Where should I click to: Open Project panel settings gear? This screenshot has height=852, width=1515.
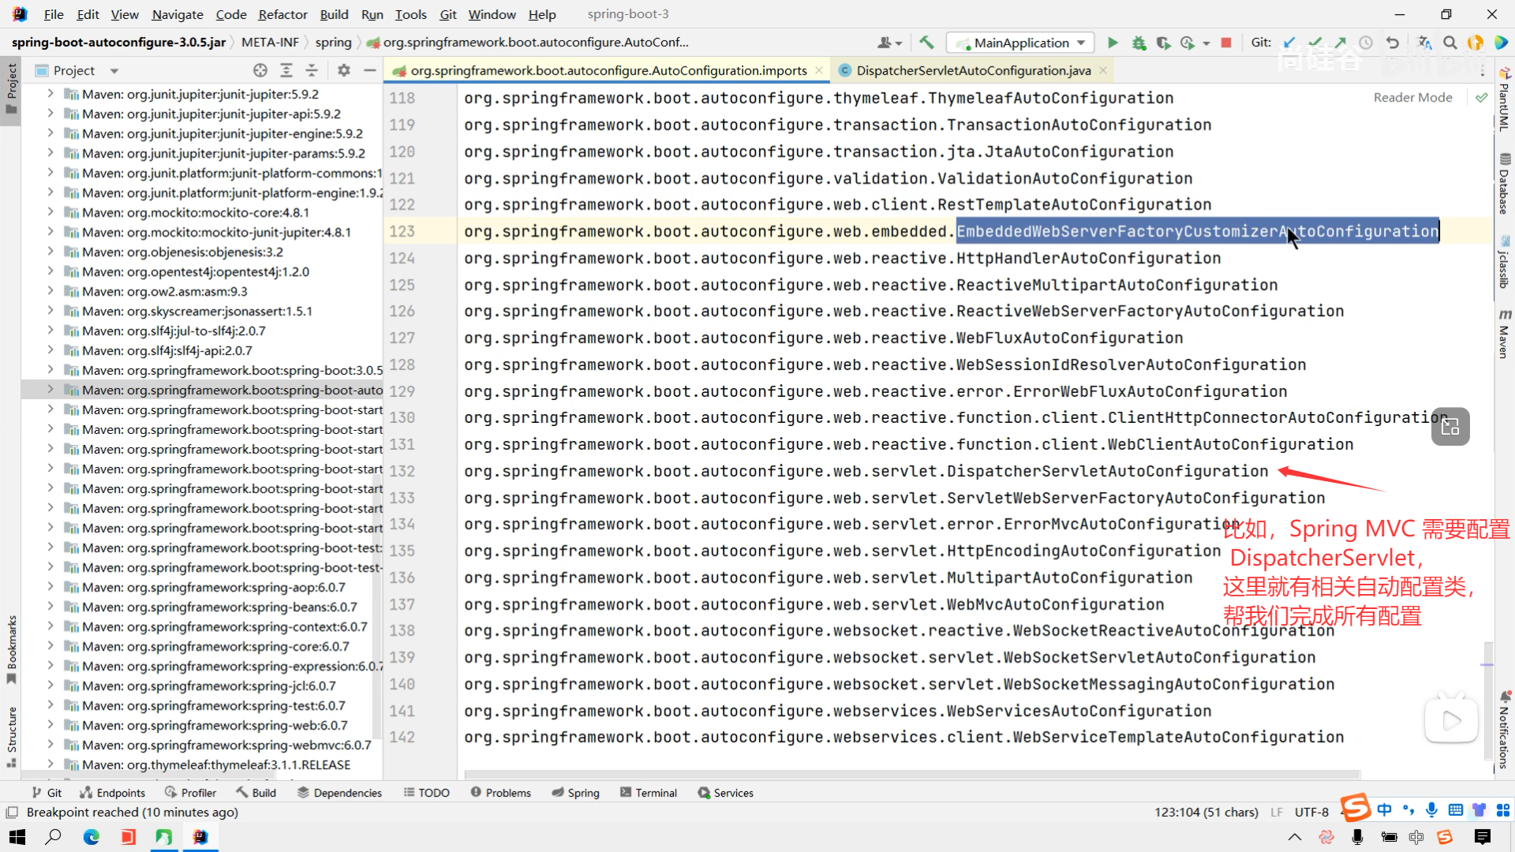344,70
